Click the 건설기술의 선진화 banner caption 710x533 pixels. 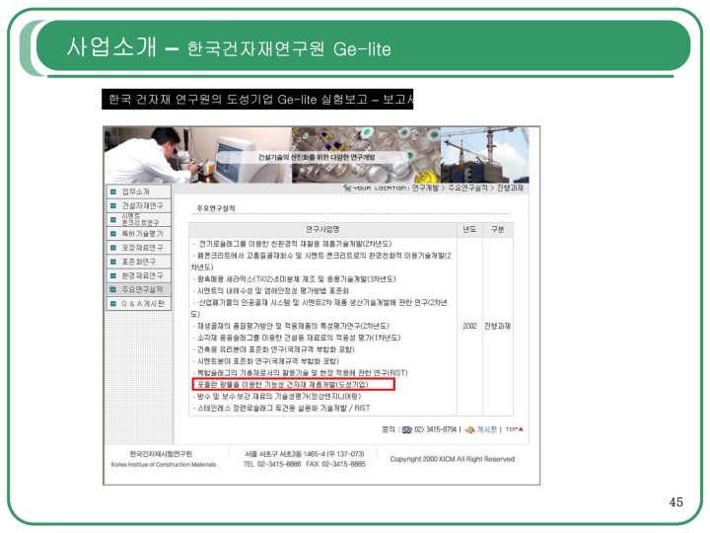317,157
